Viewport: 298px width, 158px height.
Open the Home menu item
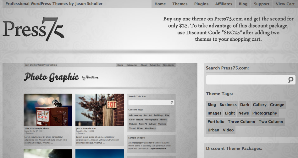pos(160,4)
